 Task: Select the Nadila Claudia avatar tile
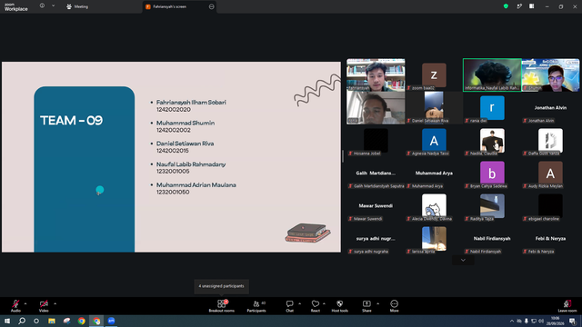[x=492, y=141]
